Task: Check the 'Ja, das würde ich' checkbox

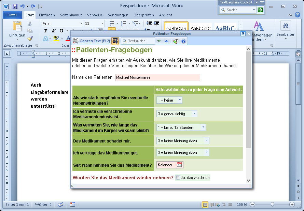Action: 178,177
